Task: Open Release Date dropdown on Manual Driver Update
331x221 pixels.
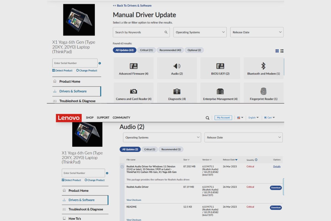Action: pyautogui.click(x=257, y=32)
